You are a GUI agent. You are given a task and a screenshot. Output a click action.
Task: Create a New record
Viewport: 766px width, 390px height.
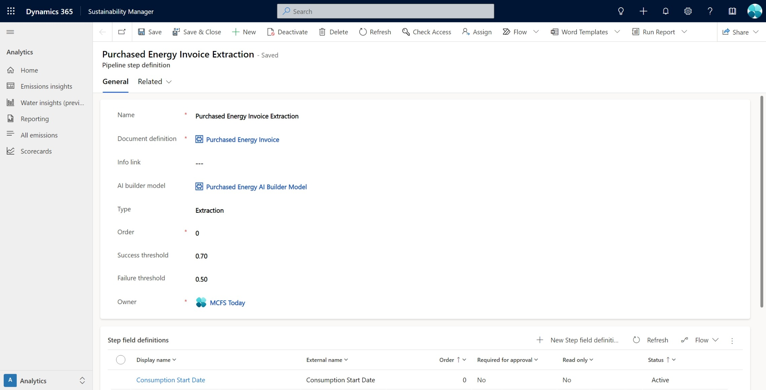tap(244, 32)
